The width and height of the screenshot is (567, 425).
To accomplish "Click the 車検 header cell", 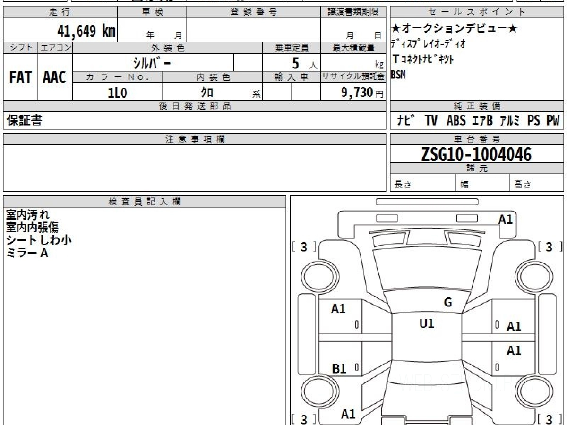I will tap(152, 12).
